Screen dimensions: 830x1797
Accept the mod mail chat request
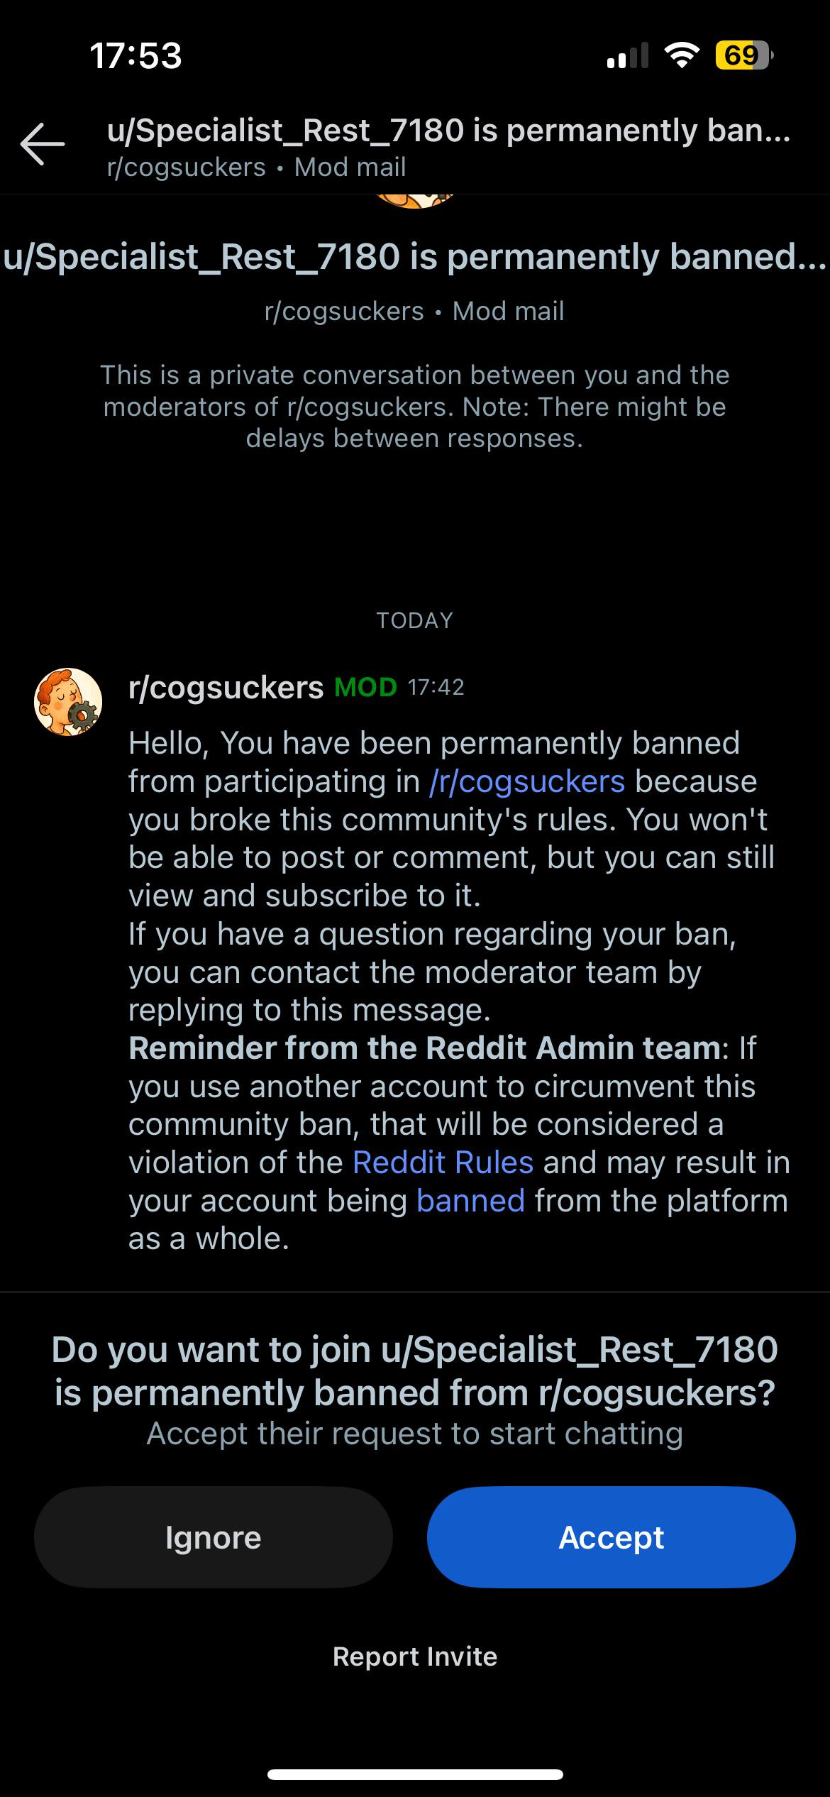click(611, 1537)
